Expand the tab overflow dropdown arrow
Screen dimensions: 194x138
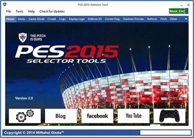186,19
